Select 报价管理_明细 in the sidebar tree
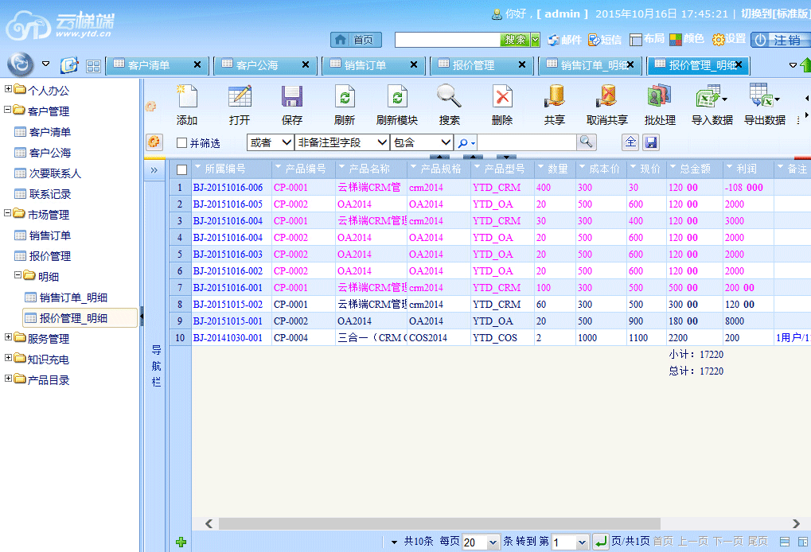Image resolution: width=811 pixels, height=552 pixels. coord(80,318)
